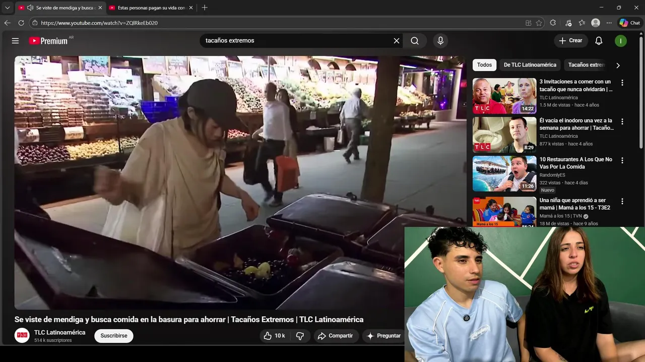Reload the page with refresh icon

21,23
